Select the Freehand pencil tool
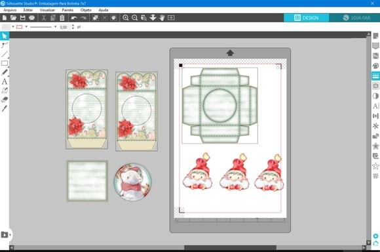 (5, 72)
